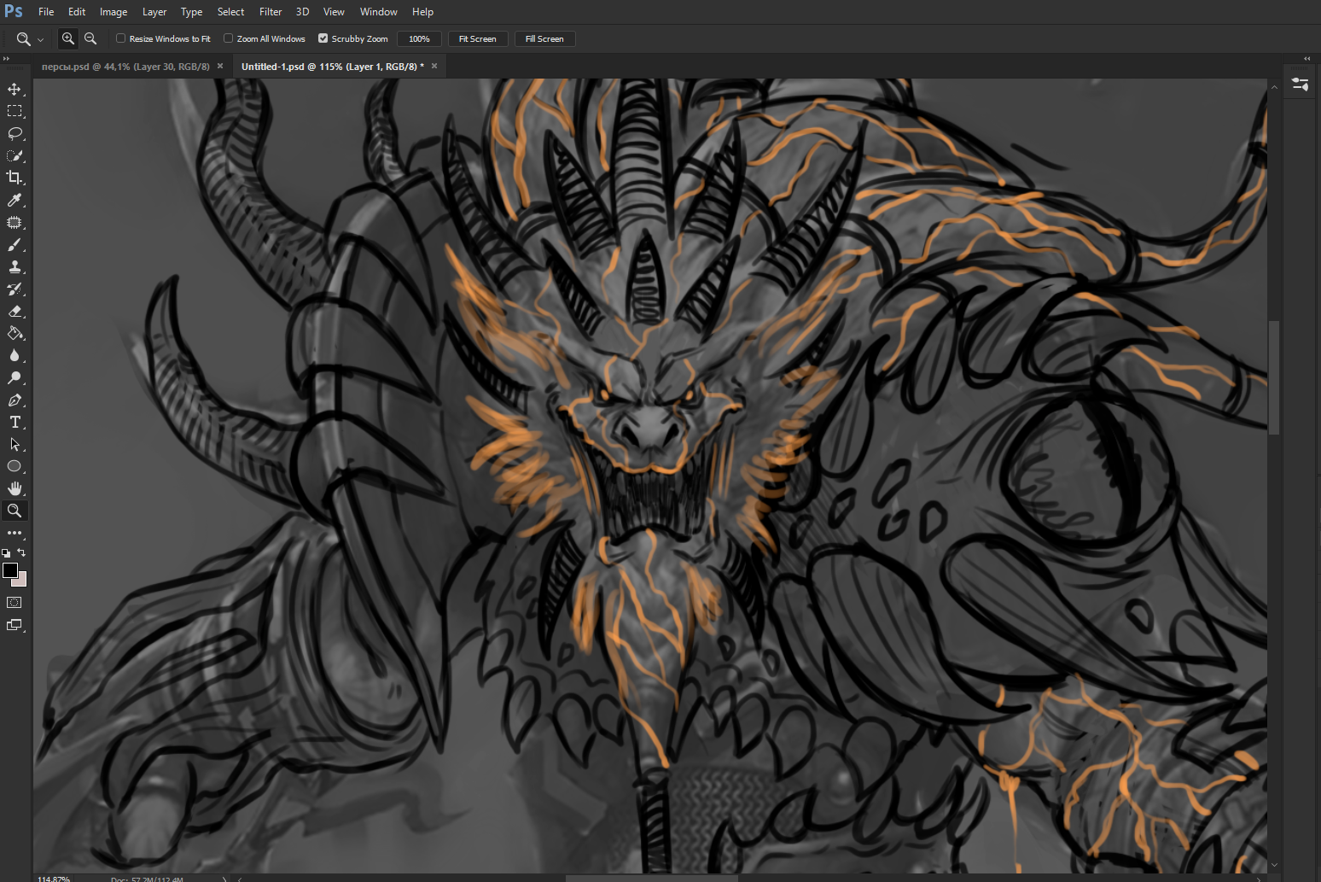Select the Brush tool
1321x882 pixels.
15,244
